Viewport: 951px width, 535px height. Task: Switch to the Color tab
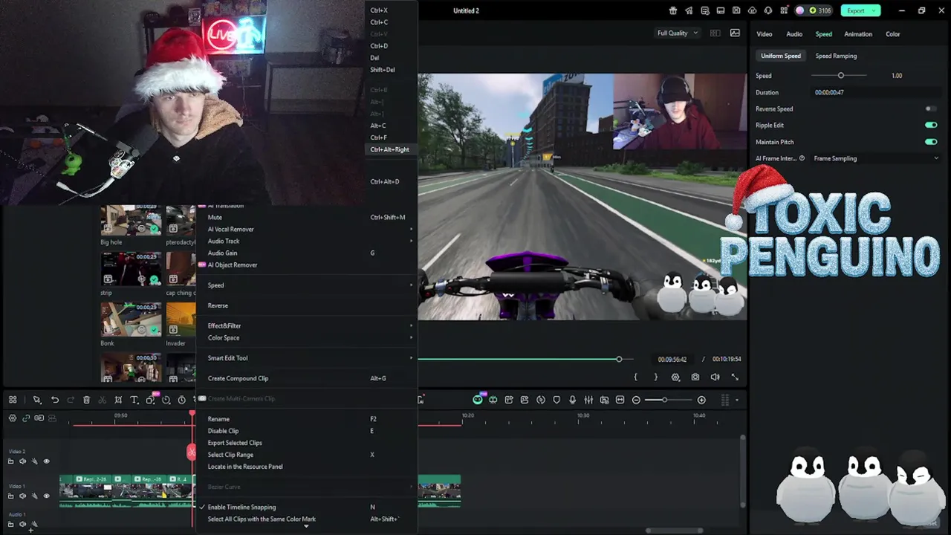click(x=893, y=34)
